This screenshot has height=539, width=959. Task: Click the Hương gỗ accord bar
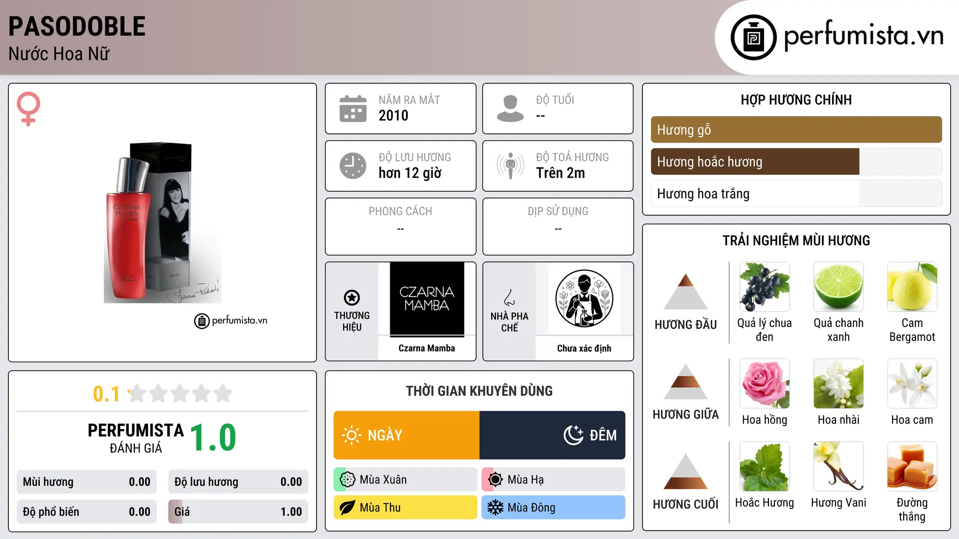pos(796,130)
